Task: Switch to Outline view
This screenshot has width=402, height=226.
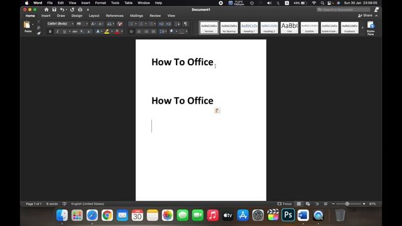Action: pos(317,204)
